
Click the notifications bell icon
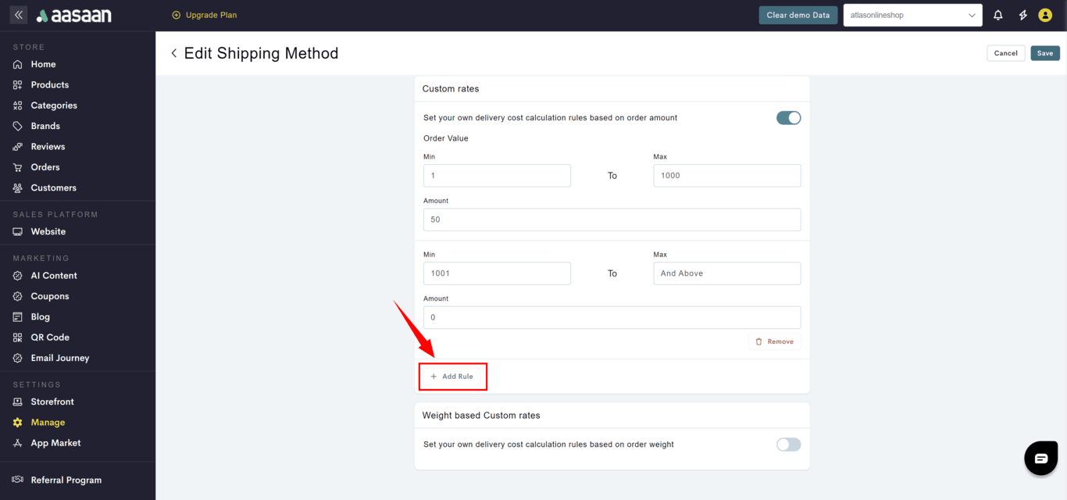click(997, 16)
